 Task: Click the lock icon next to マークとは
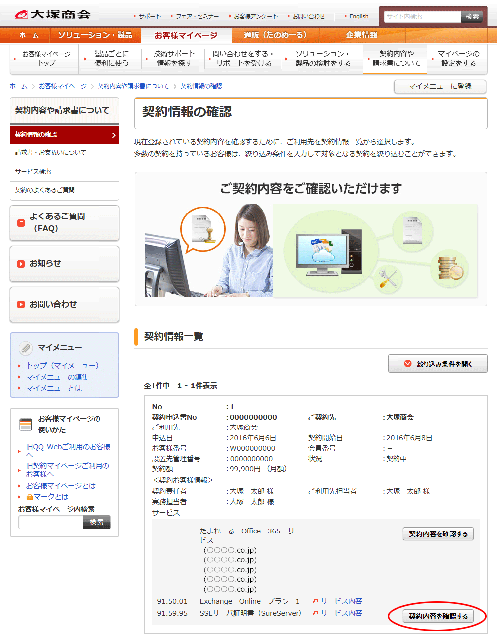(29, 497)
